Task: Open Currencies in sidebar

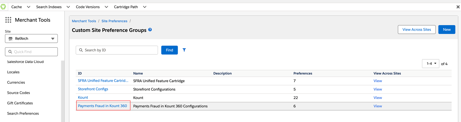Action: click(16, 82)
